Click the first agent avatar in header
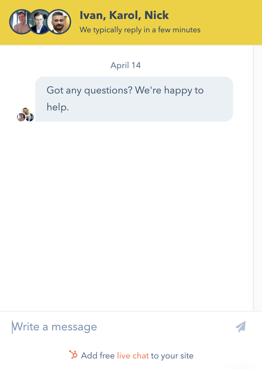 (20, 22)
